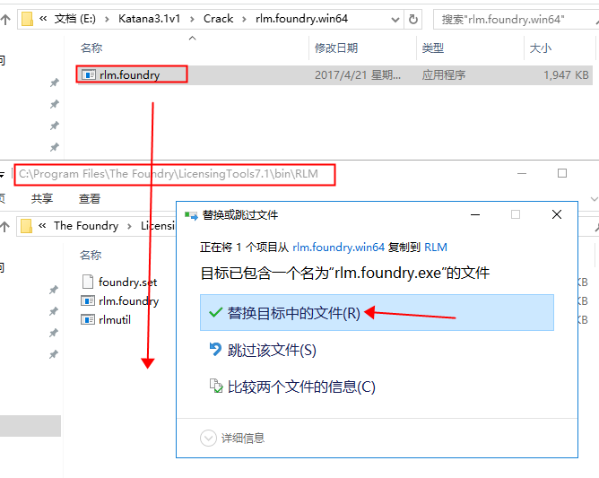Show hidden breadcrumbs in the RLM address bar

click(42, 226)
